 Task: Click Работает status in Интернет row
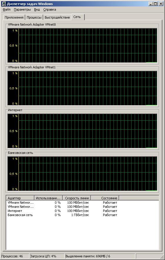pyautogui.click(x=110, y=211)
